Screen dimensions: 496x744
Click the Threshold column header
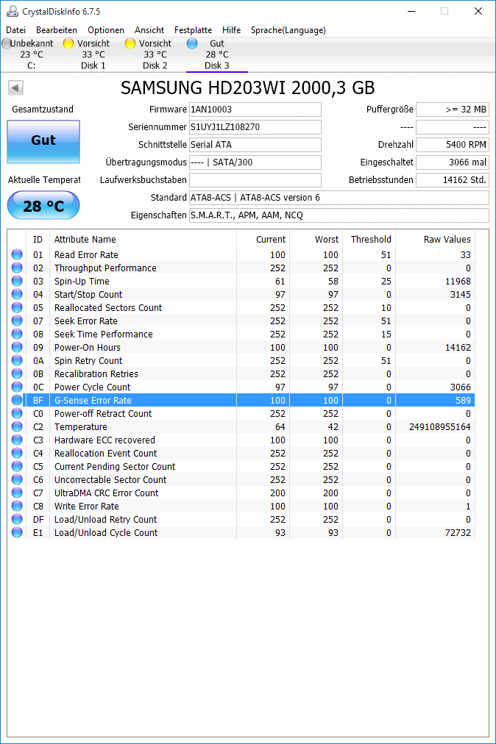pyautogui.click(x=369, y=240)
